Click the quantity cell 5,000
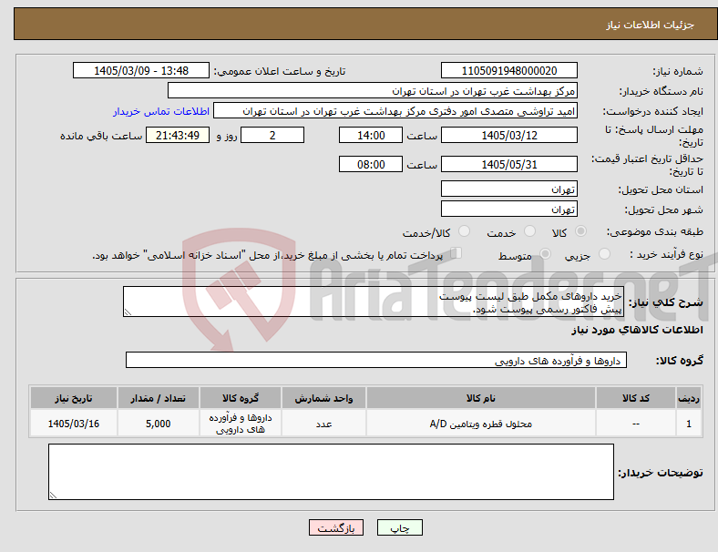 coord(158,424)
